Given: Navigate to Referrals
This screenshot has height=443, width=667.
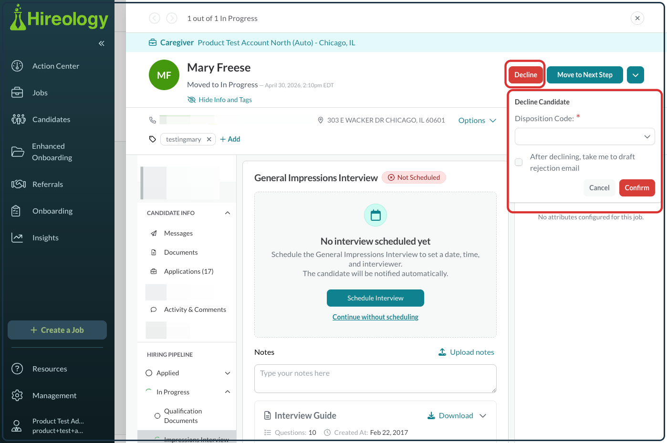Looking at the screenshot, I should coord(48,185).
